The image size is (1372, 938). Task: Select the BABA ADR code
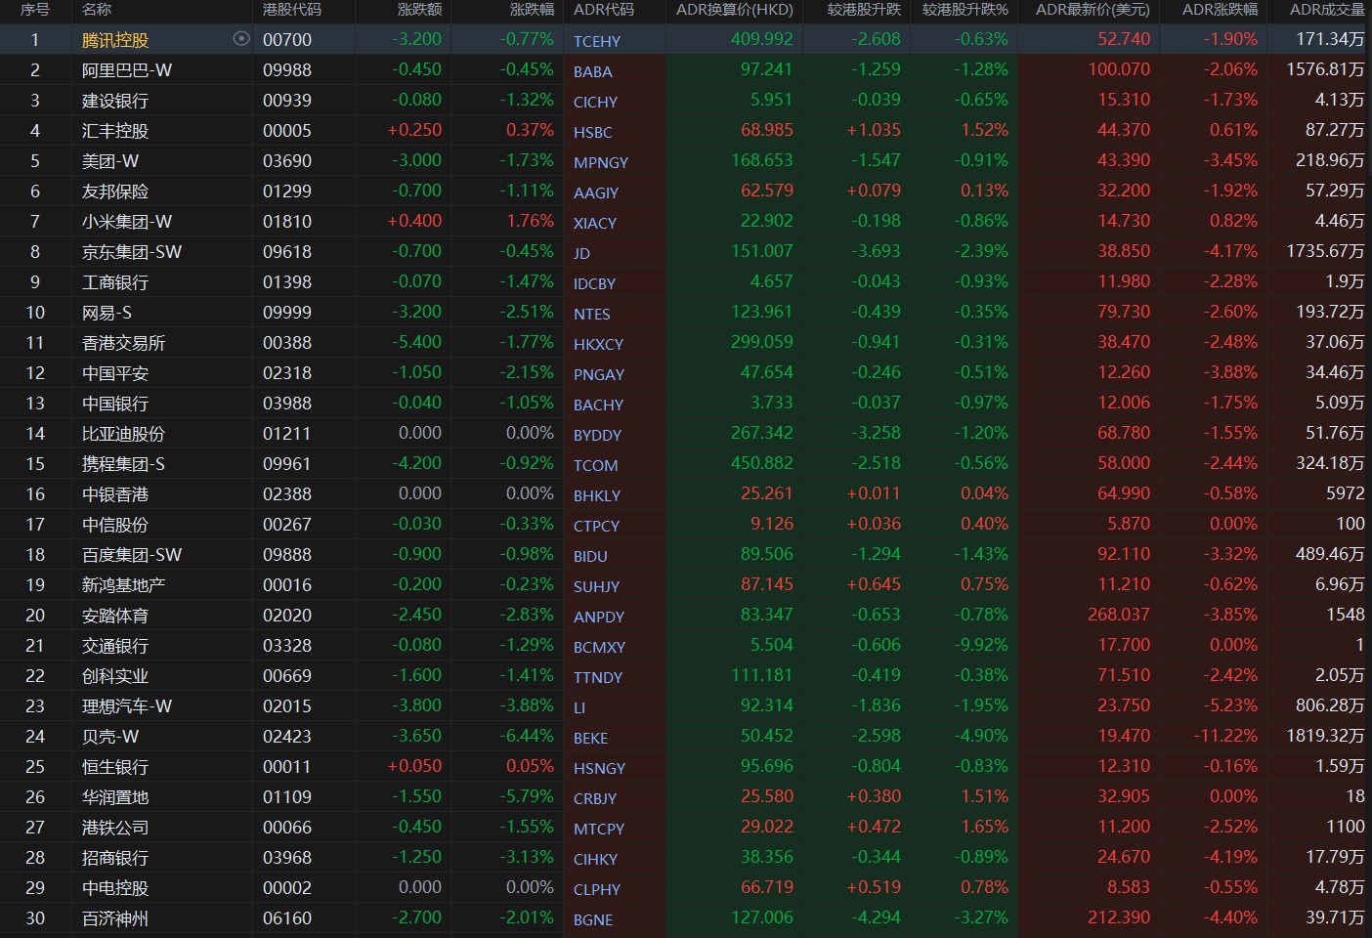click(593, 71)
